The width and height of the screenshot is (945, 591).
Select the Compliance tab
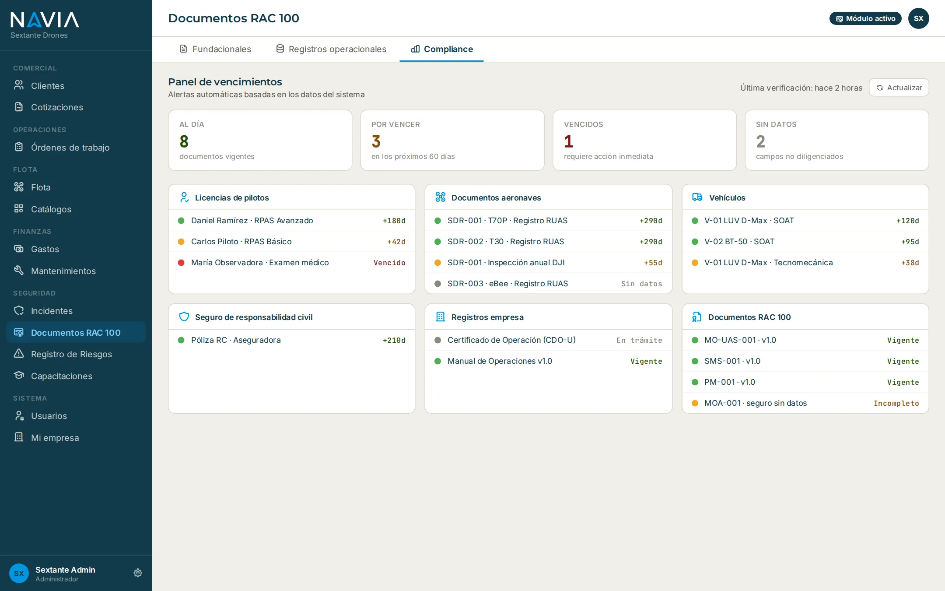(x=442, y=49)
